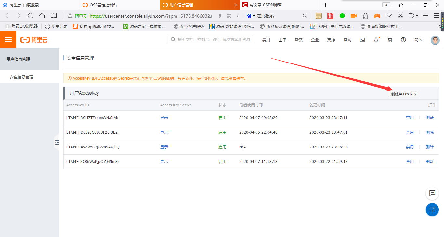Click the help question mark icon

click(403, 40)
